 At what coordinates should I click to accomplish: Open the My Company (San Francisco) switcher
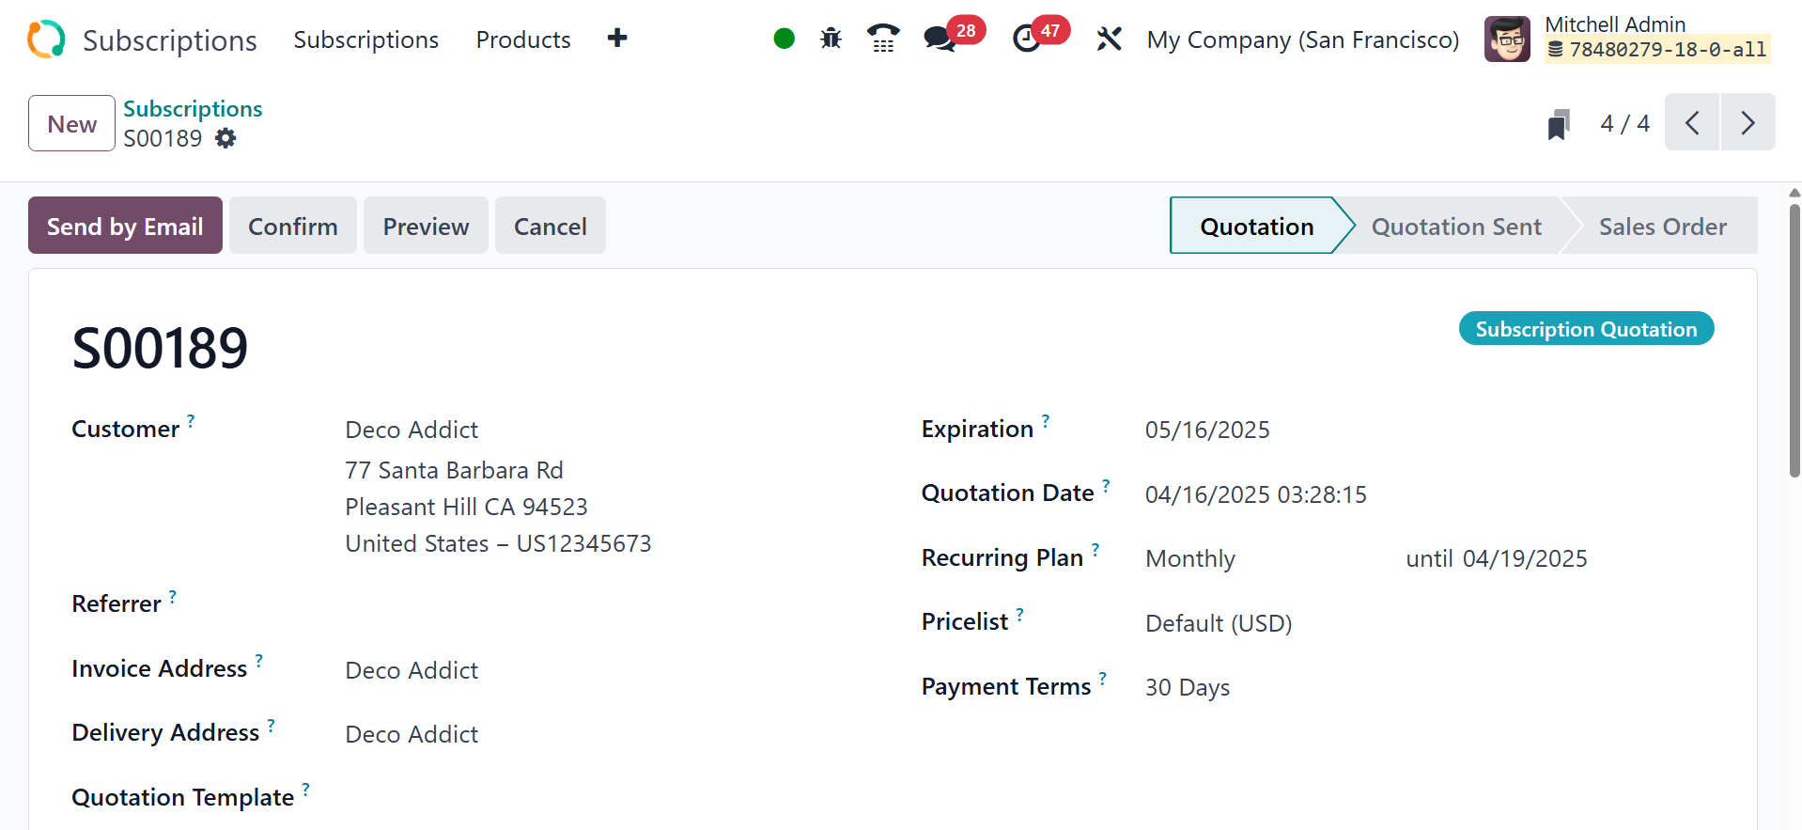(x=1302, y=39)
